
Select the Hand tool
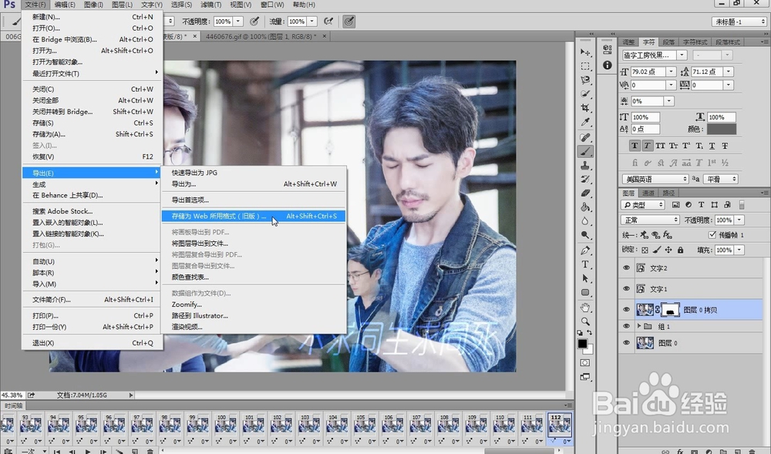click(x=585, y=308)
